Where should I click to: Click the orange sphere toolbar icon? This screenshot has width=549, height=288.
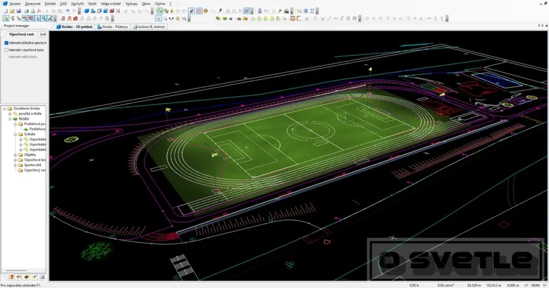tap(205, 11)
